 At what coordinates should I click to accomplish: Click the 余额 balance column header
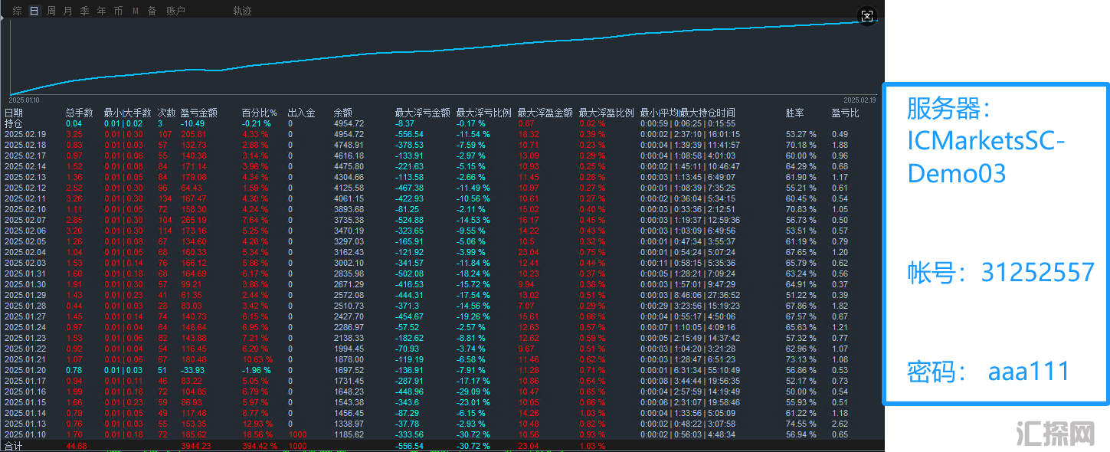point(342,113)
